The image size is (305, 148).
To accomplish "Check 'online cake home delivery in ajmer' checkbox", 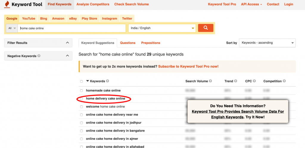I will [x=82, y=139].
